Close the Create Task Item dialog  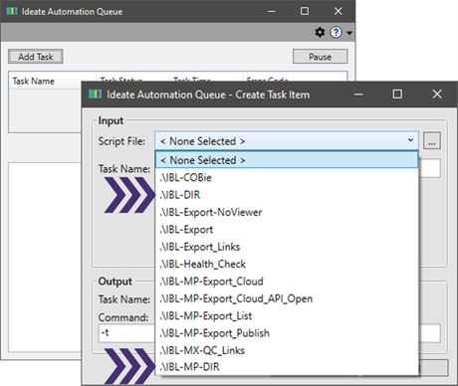(437, 95)
